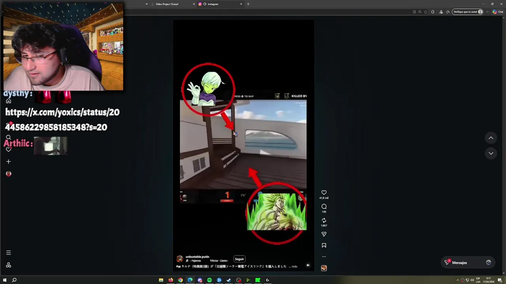The width and height of the screenshot is (506, 284).
Task: Open the Meta apps grid icon
Action: 8,265
